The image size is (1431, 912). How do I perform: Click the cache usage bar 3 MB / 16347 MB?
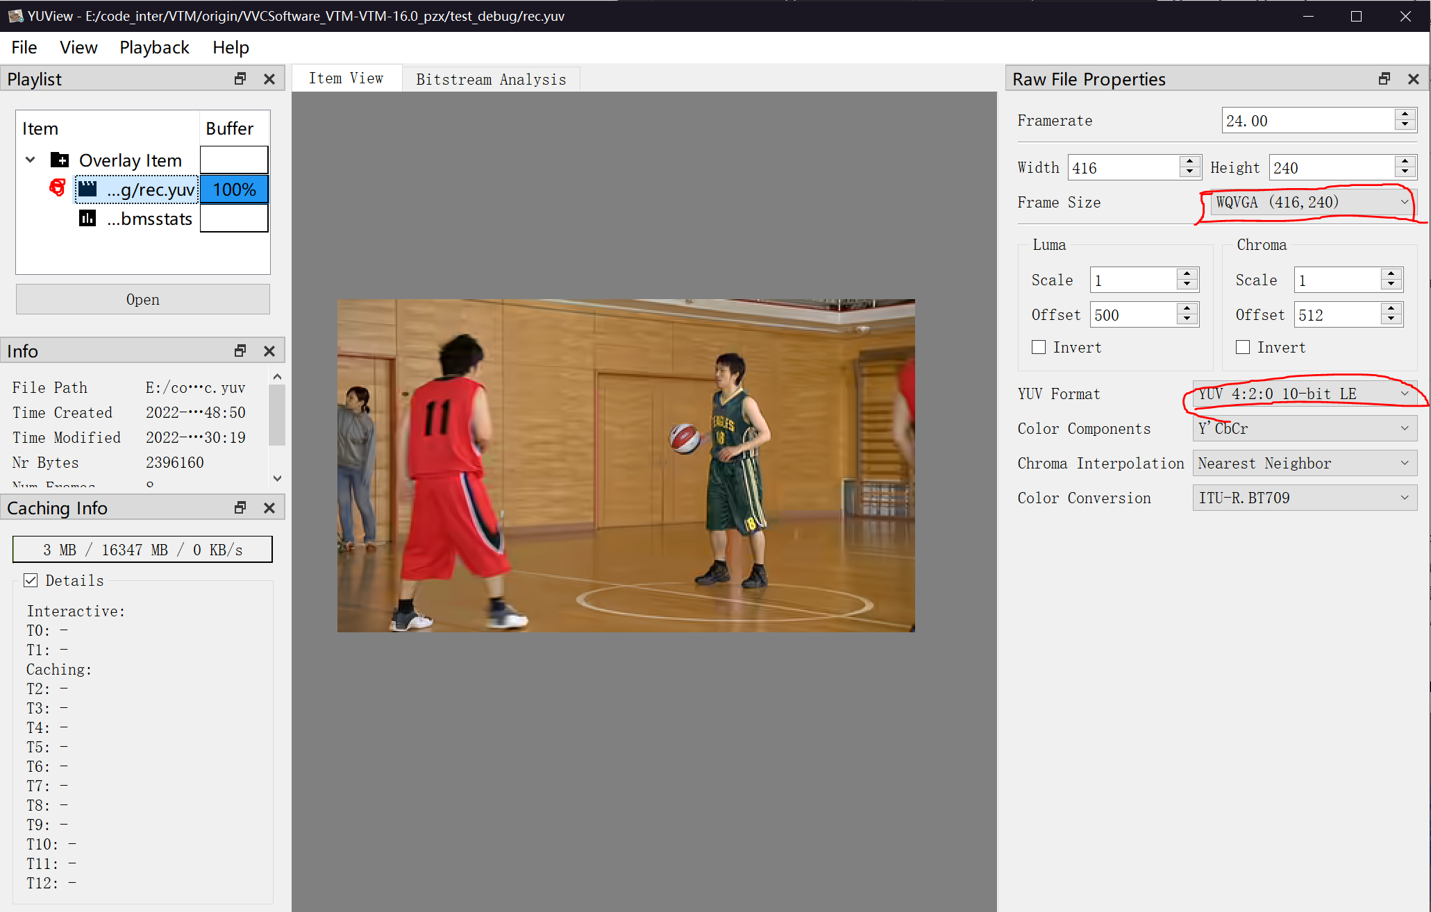click(x=143, y=549)
